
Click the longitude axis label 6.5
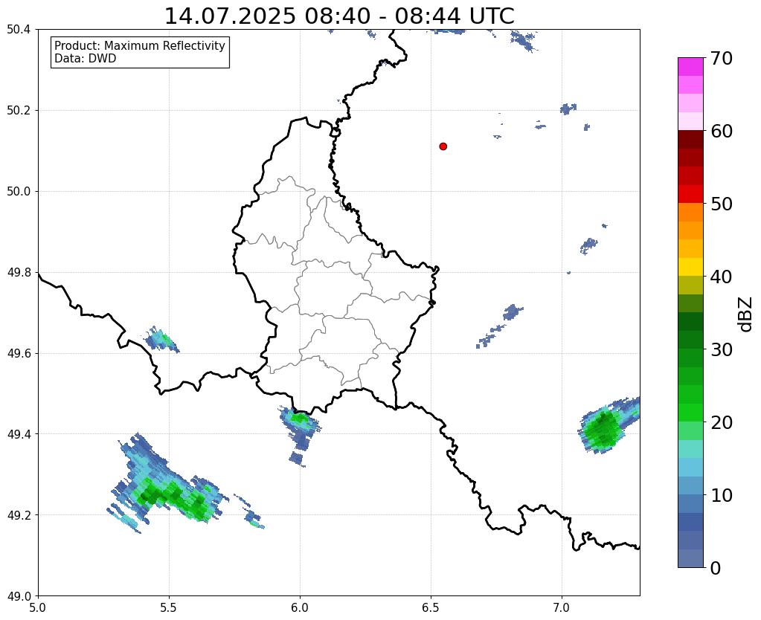pyautogui.click(x=431, y=608)
